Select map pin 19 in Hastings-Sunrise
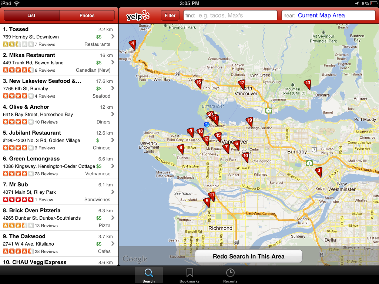 click(249, 121)
